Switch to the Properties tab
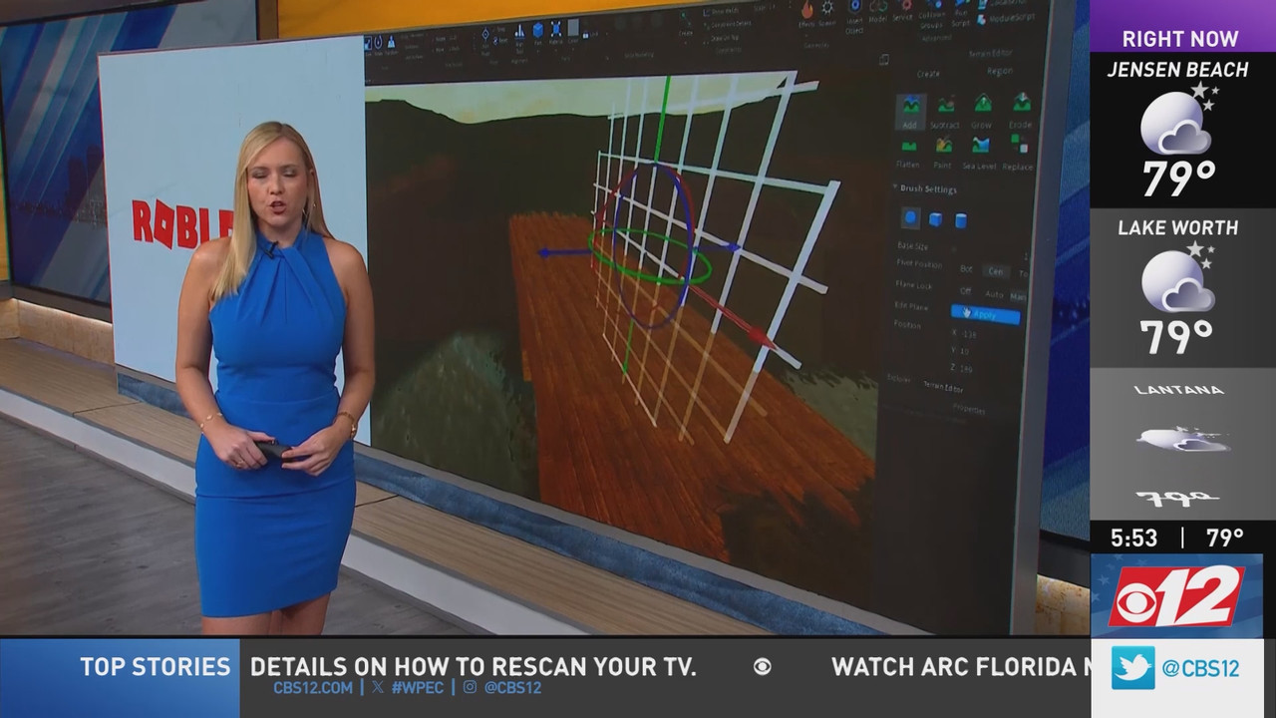1276x718 pixels. click(969, 408)
